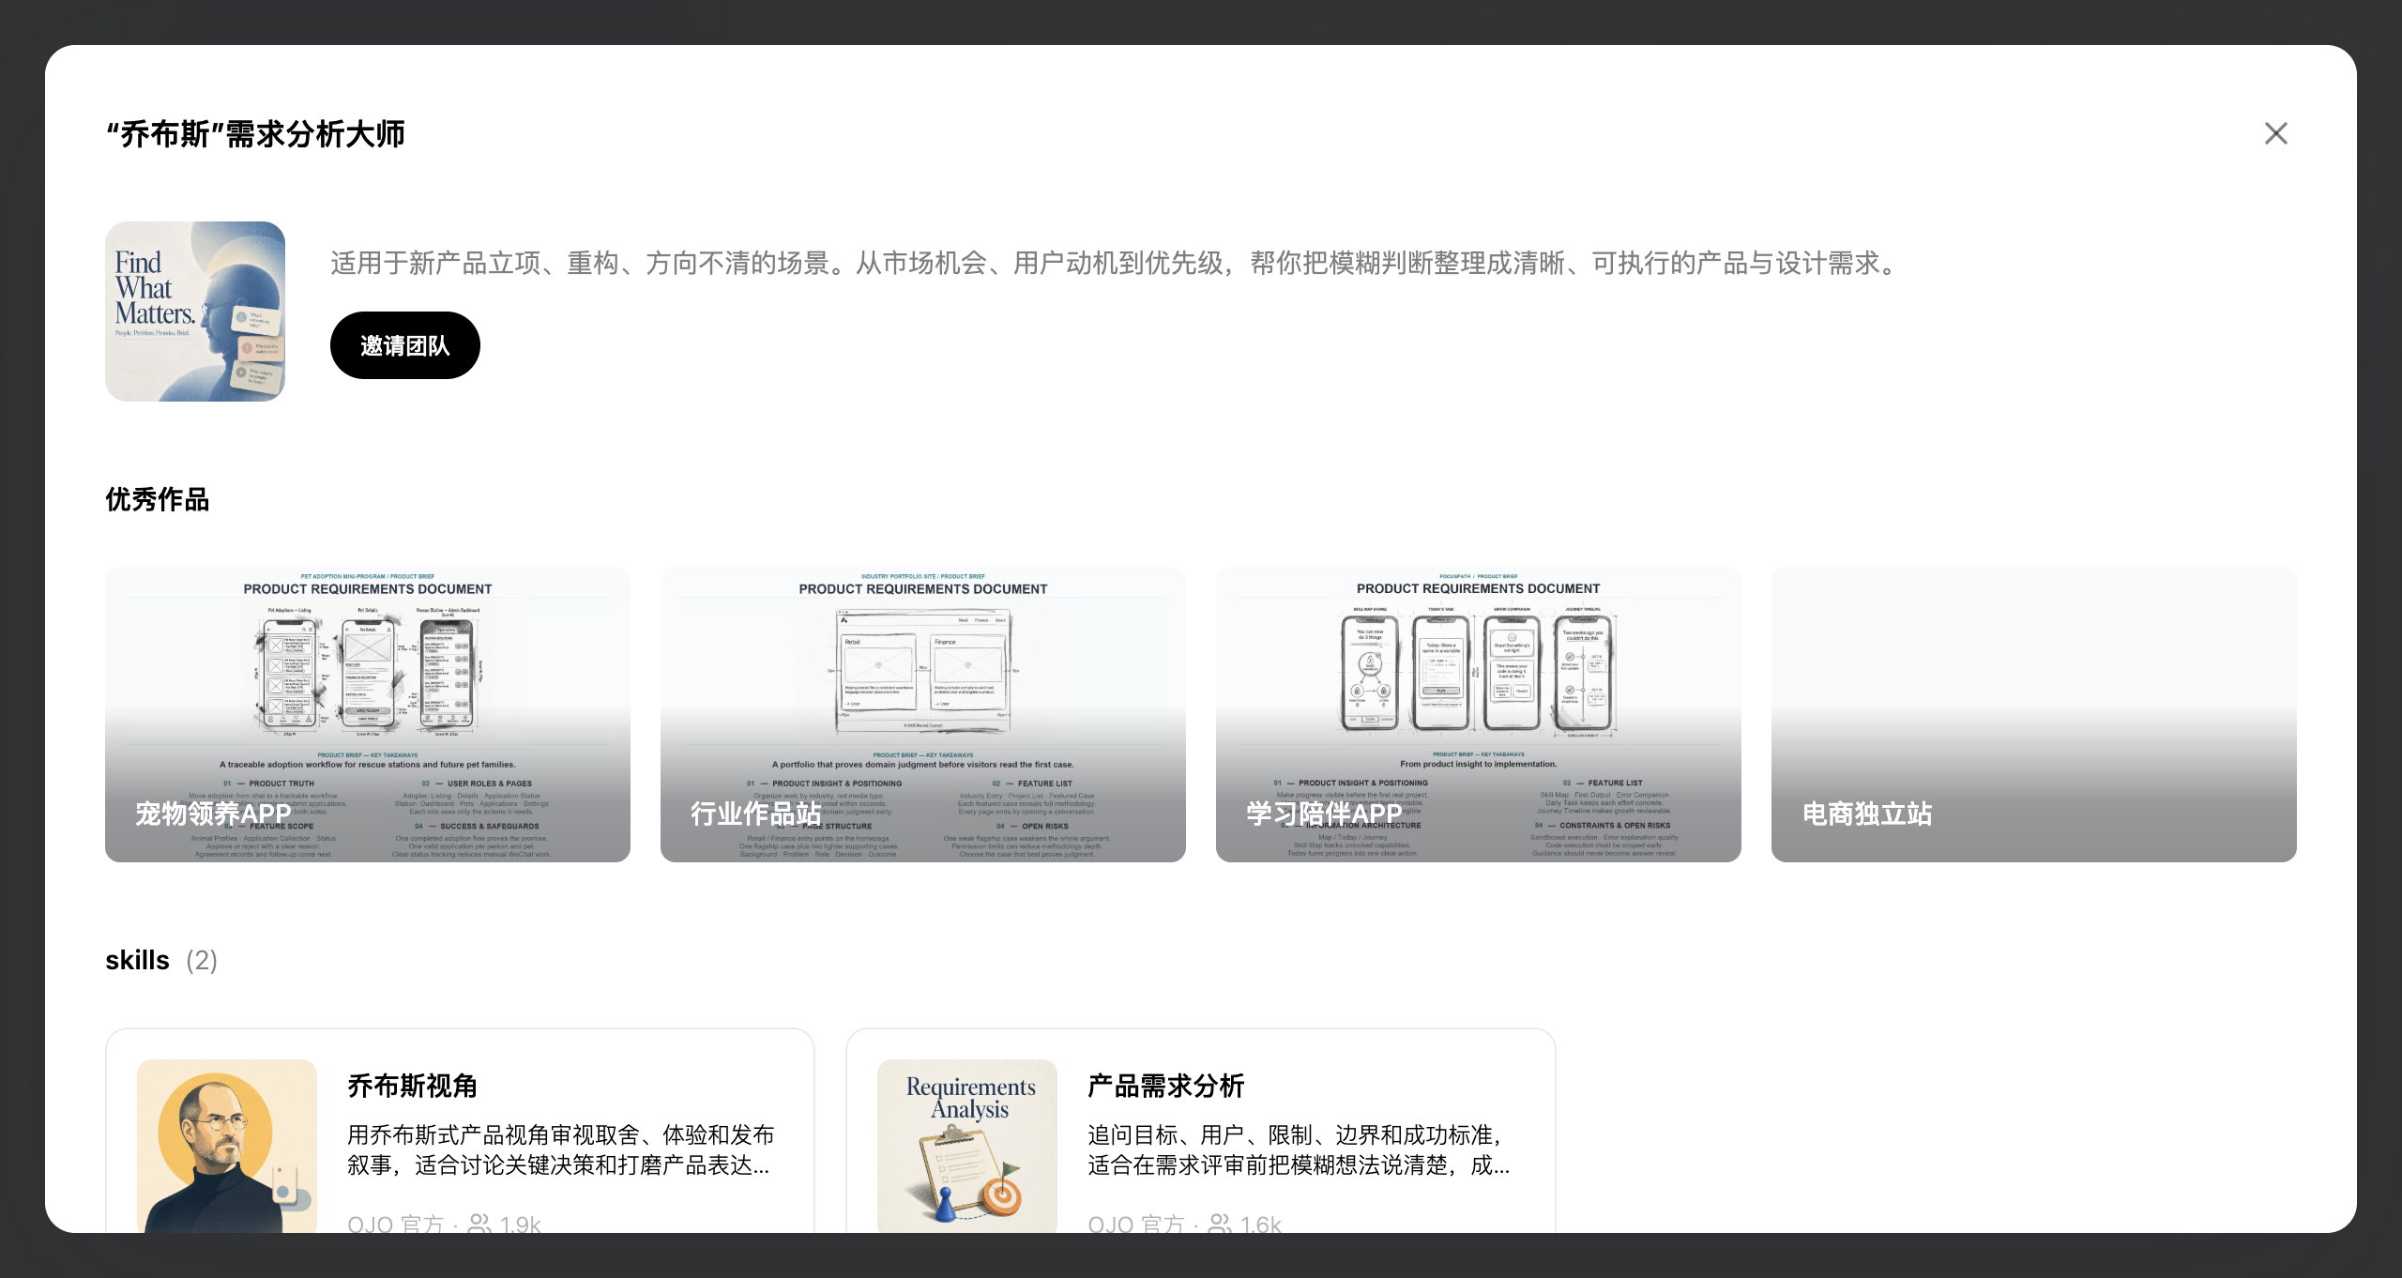Open the 宠物领养APP showcase card
The image size is (2402, 1278).
(x=368, y=714)
